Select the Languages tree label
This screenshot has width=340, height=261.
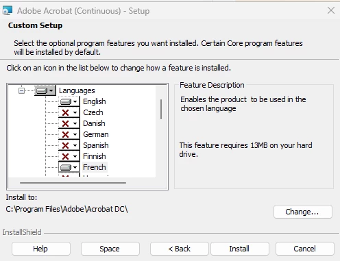click(x=77, y=90)
